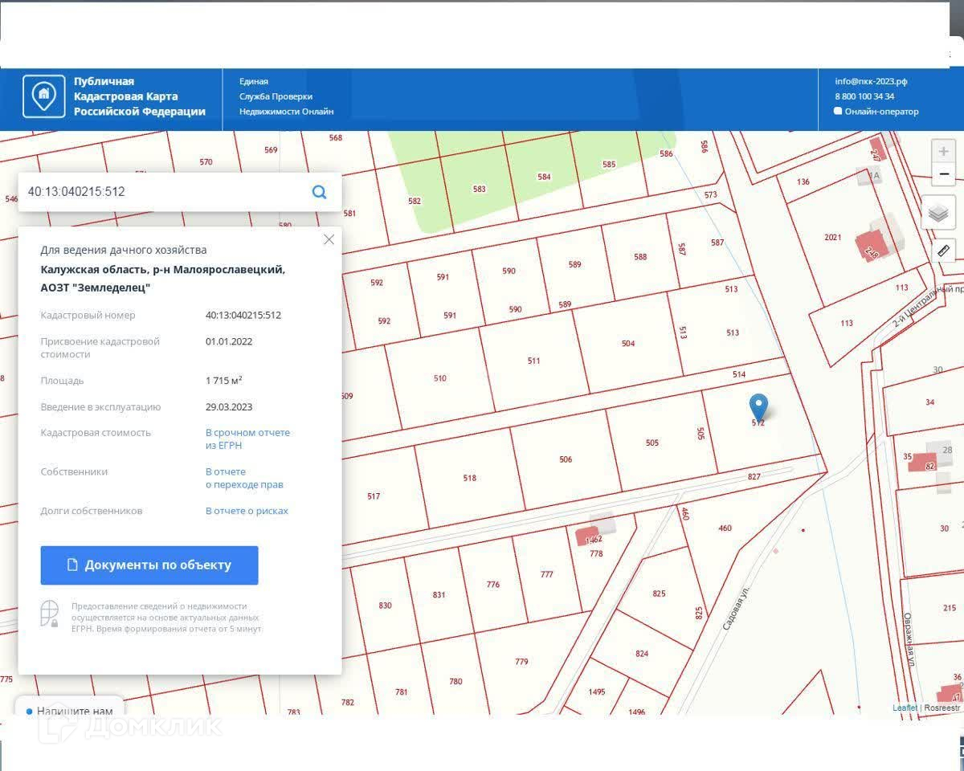Open В отчете о рисках link

click(247, 511)
